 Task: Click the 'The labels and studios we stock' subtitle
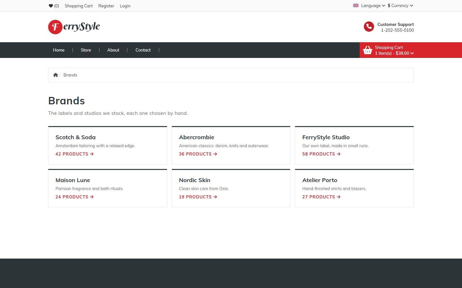[x=118, y=113]
